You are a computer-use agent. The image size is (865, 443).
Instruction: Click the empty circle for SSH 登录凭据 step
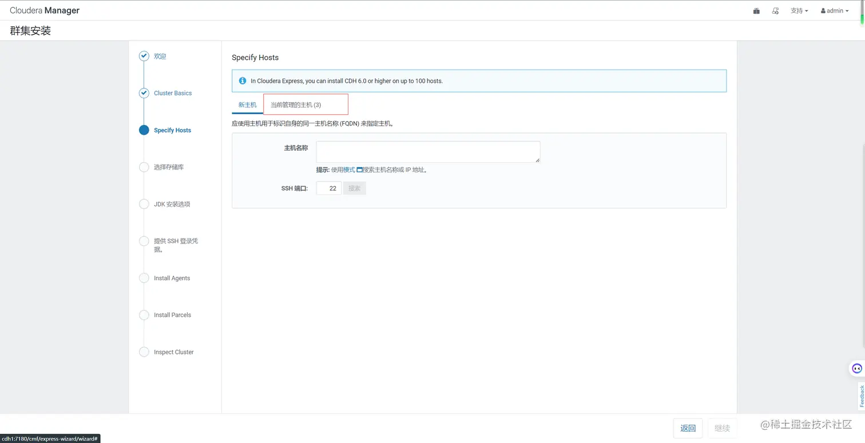point(144,241)
